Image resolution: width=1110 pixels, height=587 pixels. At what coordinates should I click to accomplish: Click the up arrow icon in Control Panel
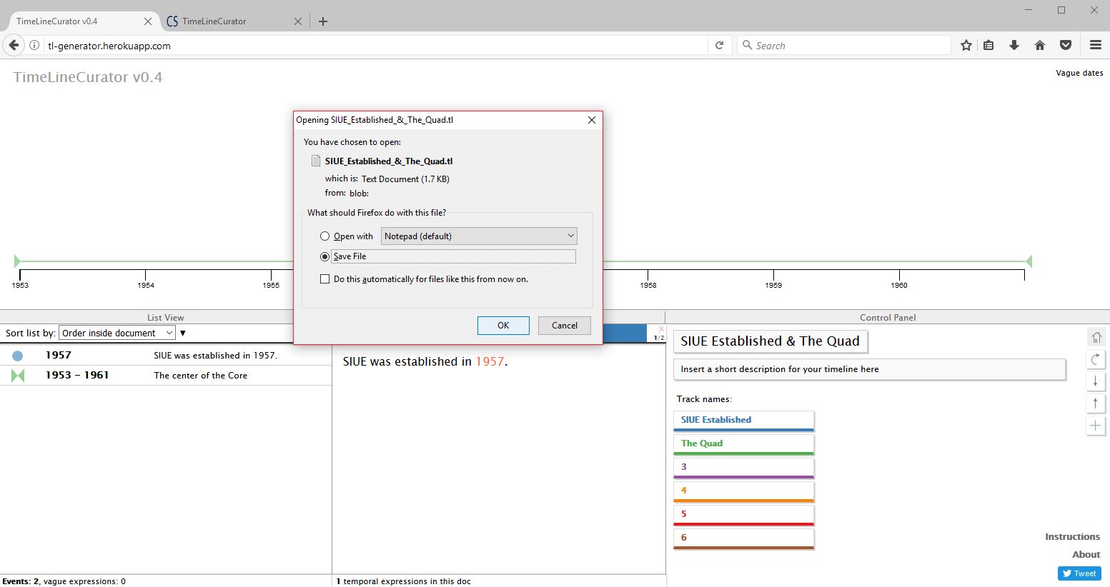point(1096,403)
